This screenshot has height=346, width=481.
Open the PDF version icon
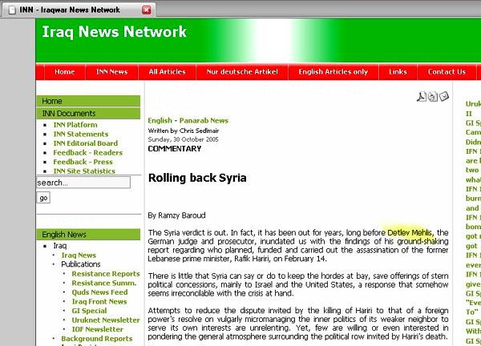coord(421,97)
